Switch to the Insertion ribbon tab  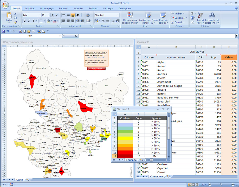point(30,9)
